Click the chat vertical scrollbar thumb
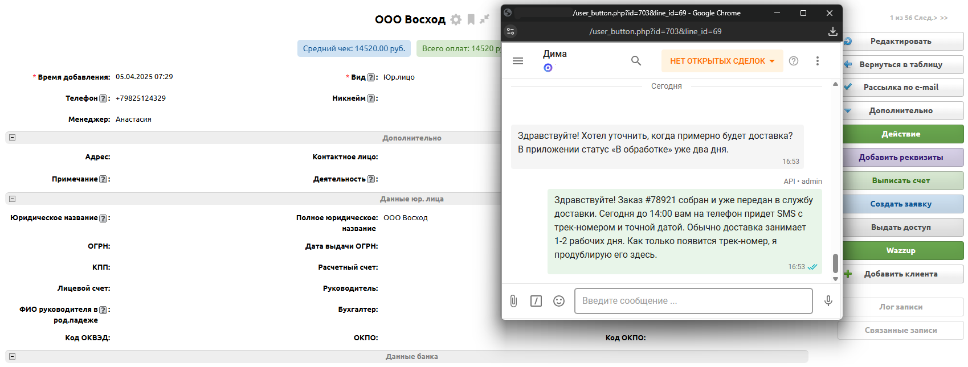This screenshot has height=367, width=968. 835,263
